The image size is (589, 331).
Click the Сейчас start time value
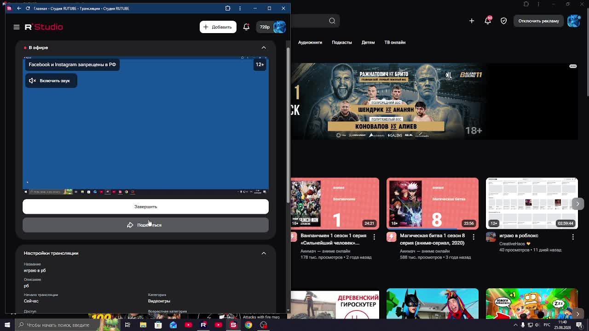[31, 301]
